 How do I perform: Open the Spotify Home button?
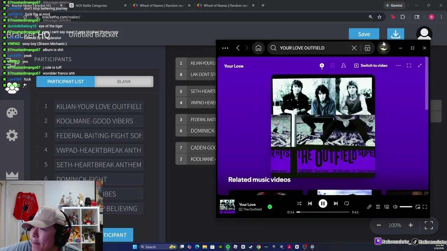(x=258, y=48)
